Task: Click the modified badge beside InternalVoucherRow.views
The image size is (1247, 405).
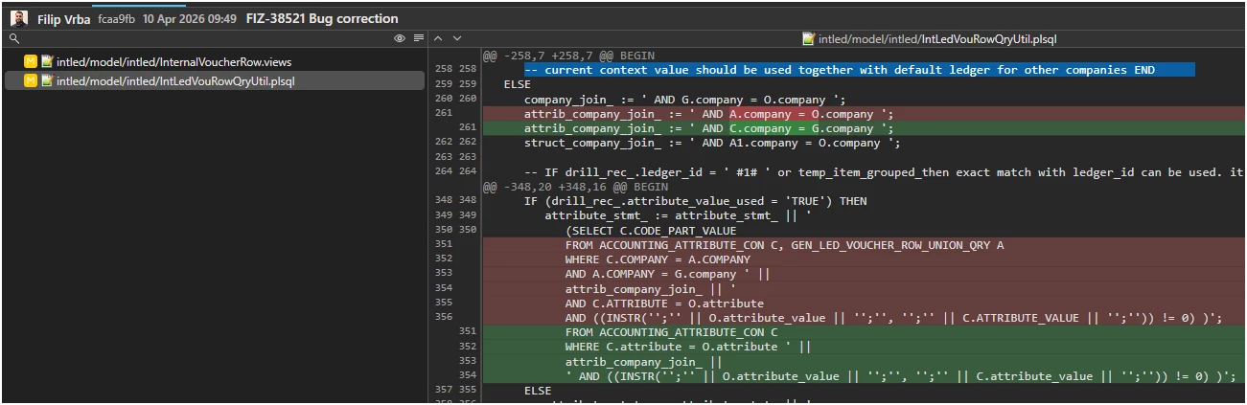Action: pyautogui.click(x=31, y=61)
